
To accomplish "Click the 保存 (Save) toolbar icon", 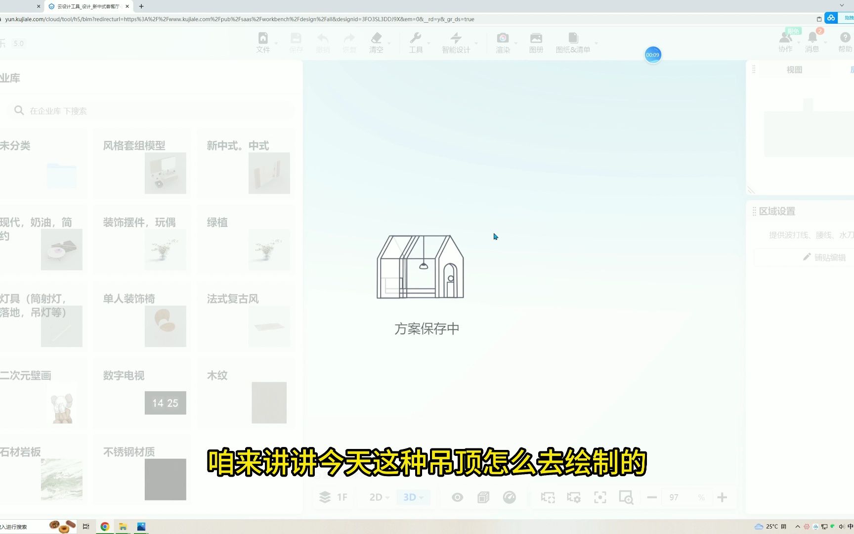I will click(x=296, y=38).
